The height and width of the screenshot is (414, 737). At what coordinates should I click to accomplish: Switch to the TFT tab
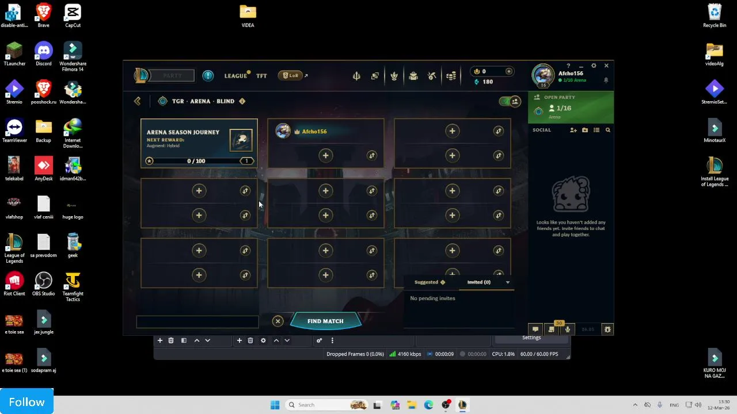tap(261, 76)
